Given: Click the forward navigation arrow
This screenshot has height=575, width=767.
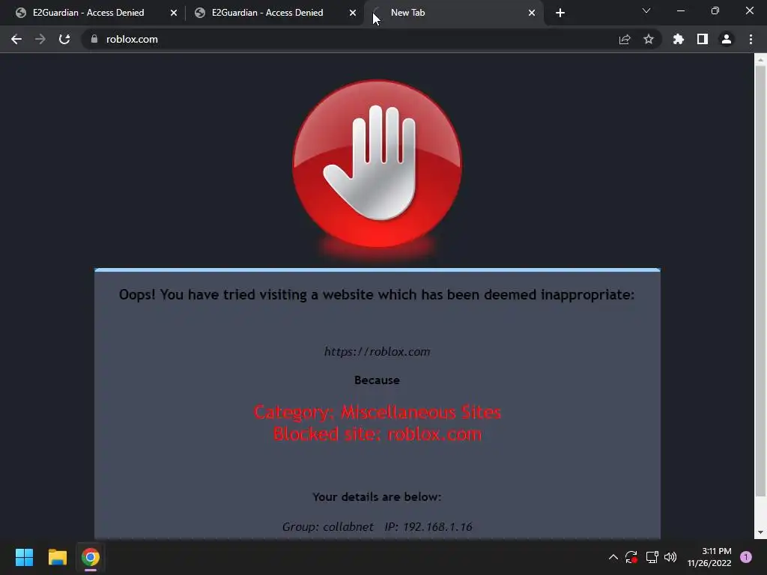Looking at the screenshot, I should click(x=40, y=39).
